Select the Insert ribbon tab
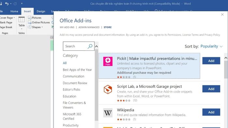This screenshot has height=128, width=228. coord(27,11)
